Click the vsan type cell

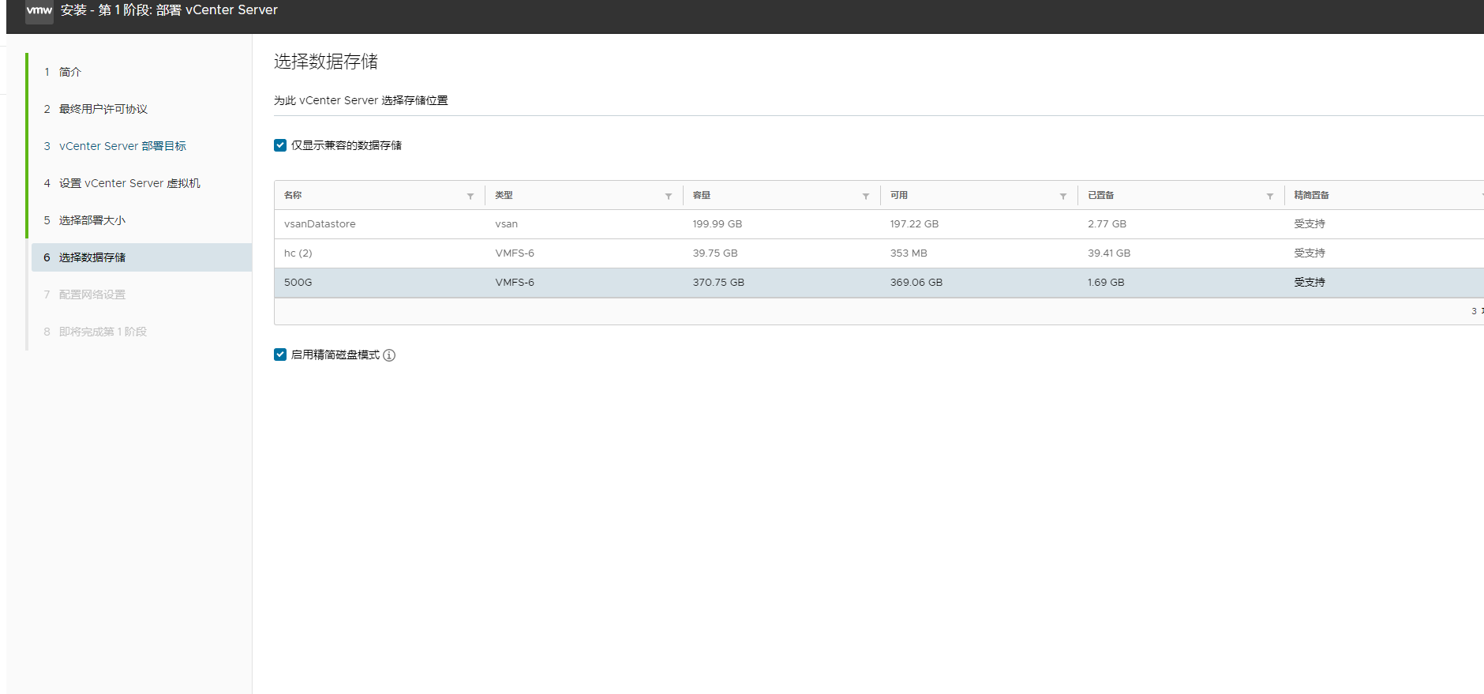point(507,224)
